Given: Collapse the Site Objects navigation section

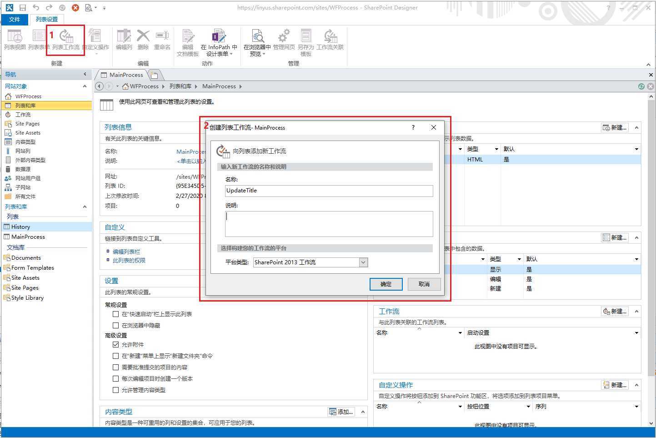Looking at the screenshot, I should 85,86.
